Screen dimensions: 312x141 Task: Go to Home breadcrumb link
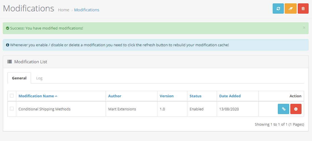coord(63,10)
